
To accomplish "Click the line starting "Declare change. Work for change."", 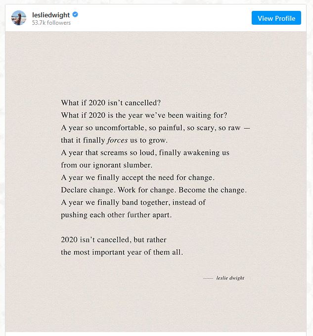I will [x=154, y=190].
